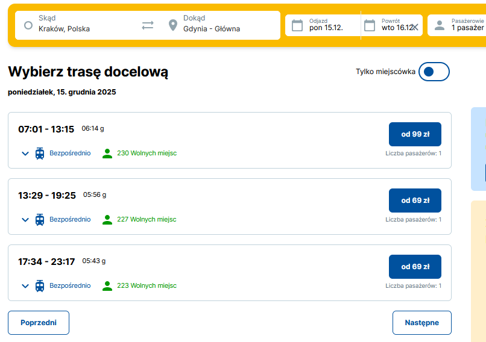
Task: Go to Poprzedni results
Action: tap(39, 323)
